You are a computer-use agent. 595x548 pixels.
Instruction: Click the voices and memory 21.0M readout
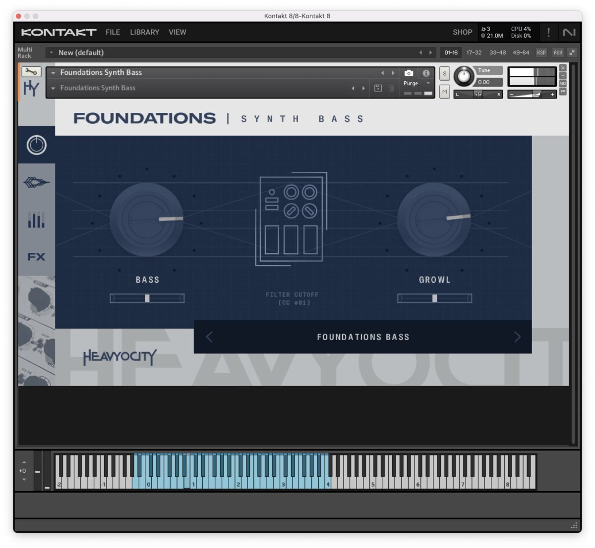[x=492, y=32]
